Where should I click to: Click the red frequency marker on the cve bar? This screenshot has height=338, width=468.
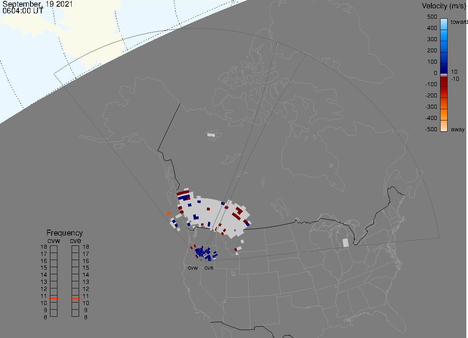(x=75, y=298)
